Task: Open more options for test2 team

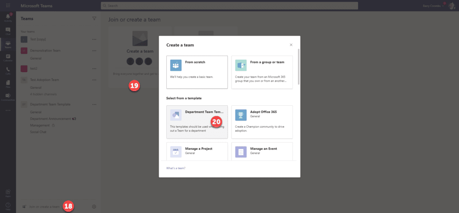Action: coord(94,68)
